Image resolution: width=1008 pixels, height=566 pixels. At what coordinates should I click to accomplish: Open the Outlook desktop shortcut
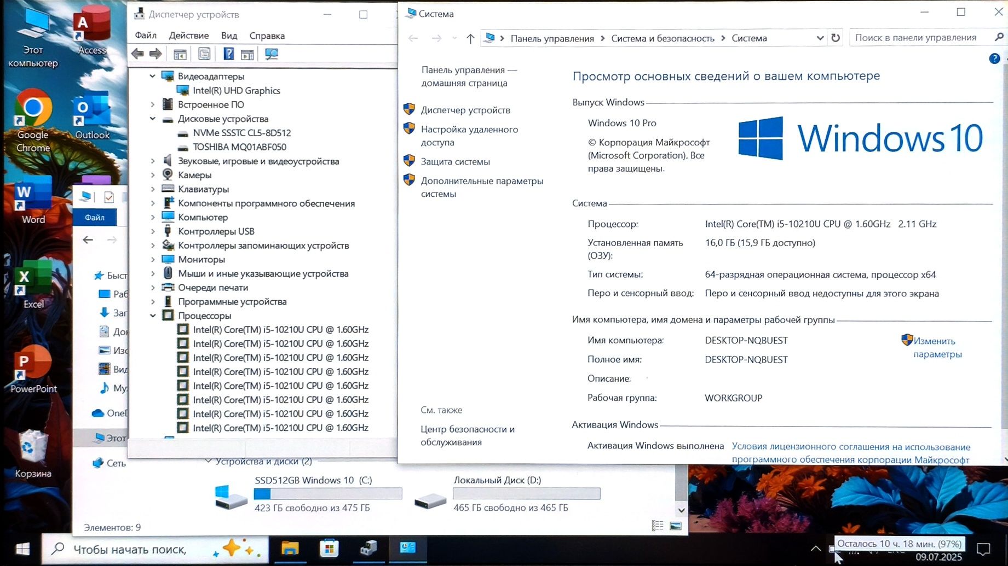click(x=92, y=116)
